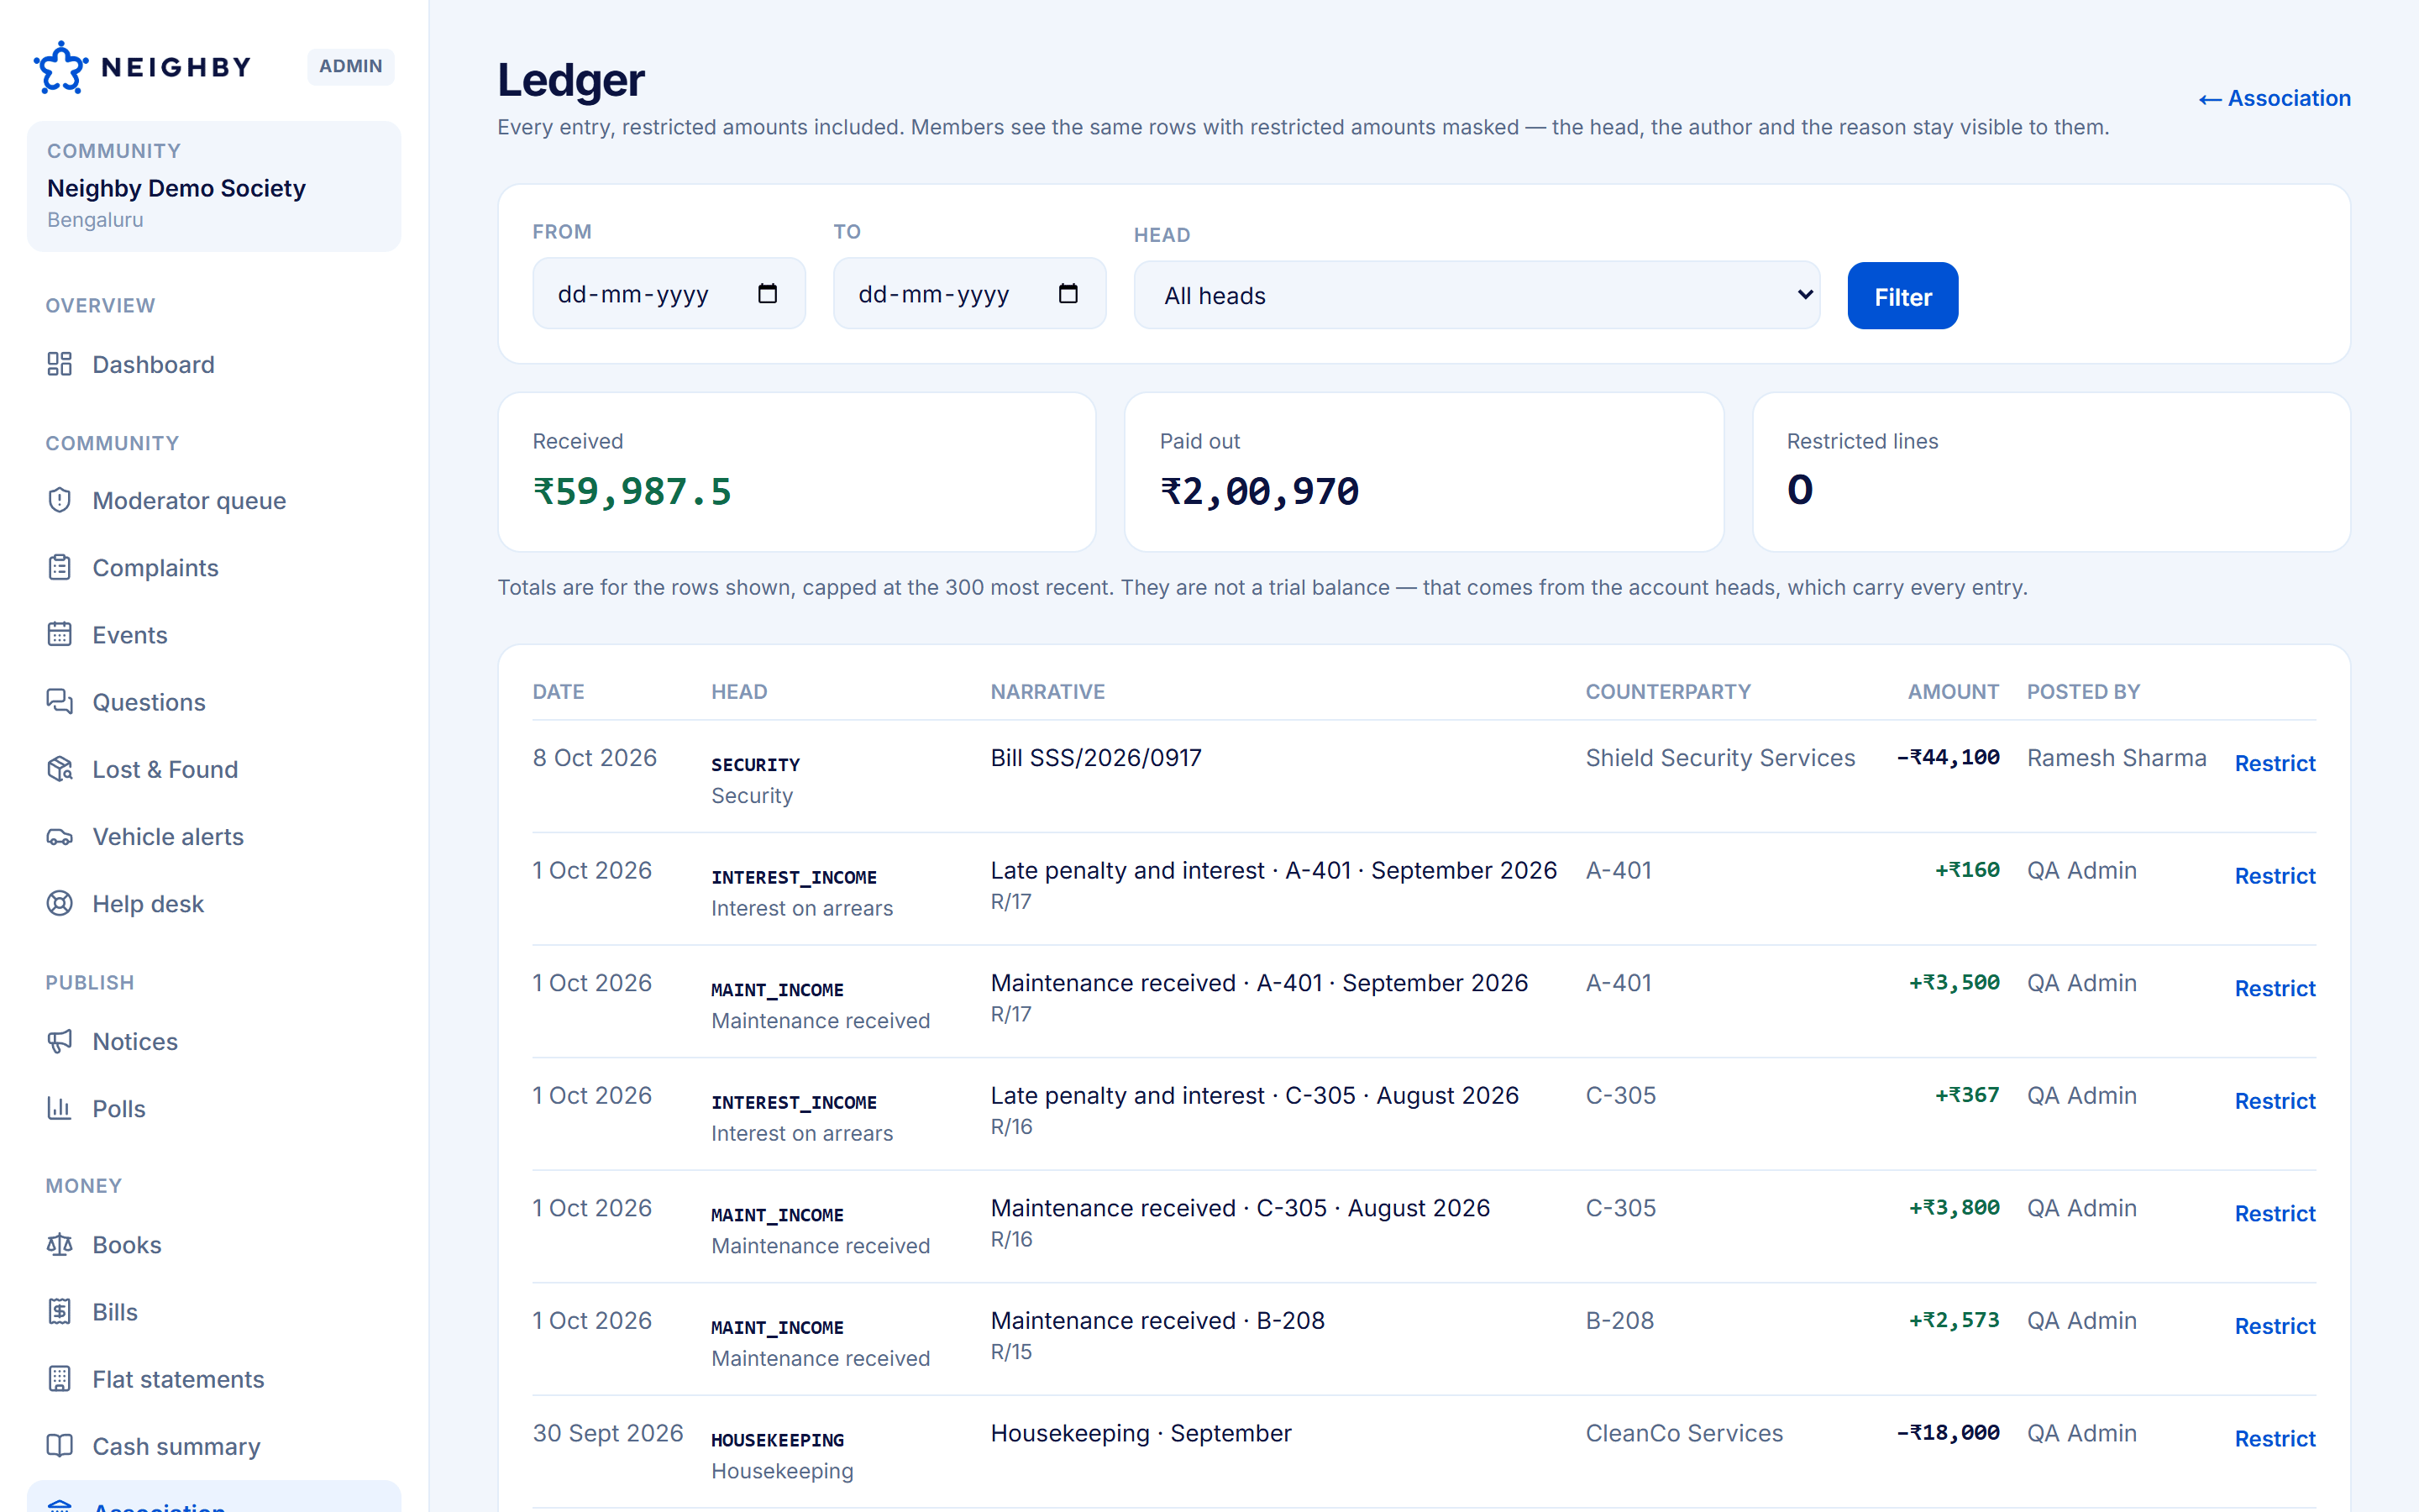The image size is (2419, 1512).
Task: Click the Books scales icon
Action: (x=60, y=1244)
